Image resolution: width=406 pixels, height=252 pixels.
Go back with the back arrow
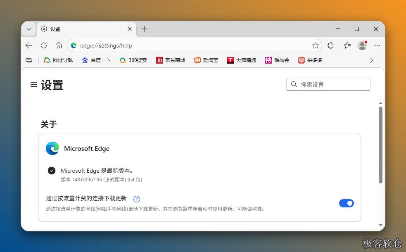click(29, 45)
